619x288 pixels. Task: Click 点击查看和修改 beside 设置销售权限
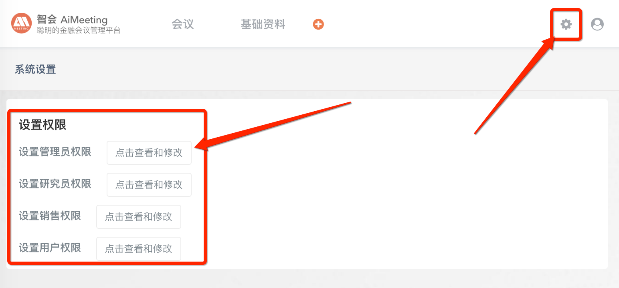pyautogui.click(x=139, y=216)
